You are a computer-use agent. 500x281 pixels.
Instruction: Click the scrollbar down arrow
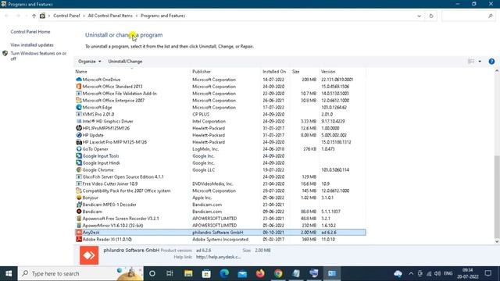(497, 241)
